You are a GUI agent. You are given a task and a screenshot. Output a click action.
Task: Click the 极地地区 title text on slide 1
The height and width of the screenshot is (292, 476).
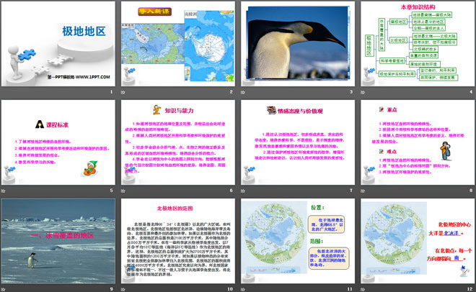point(84,31)
